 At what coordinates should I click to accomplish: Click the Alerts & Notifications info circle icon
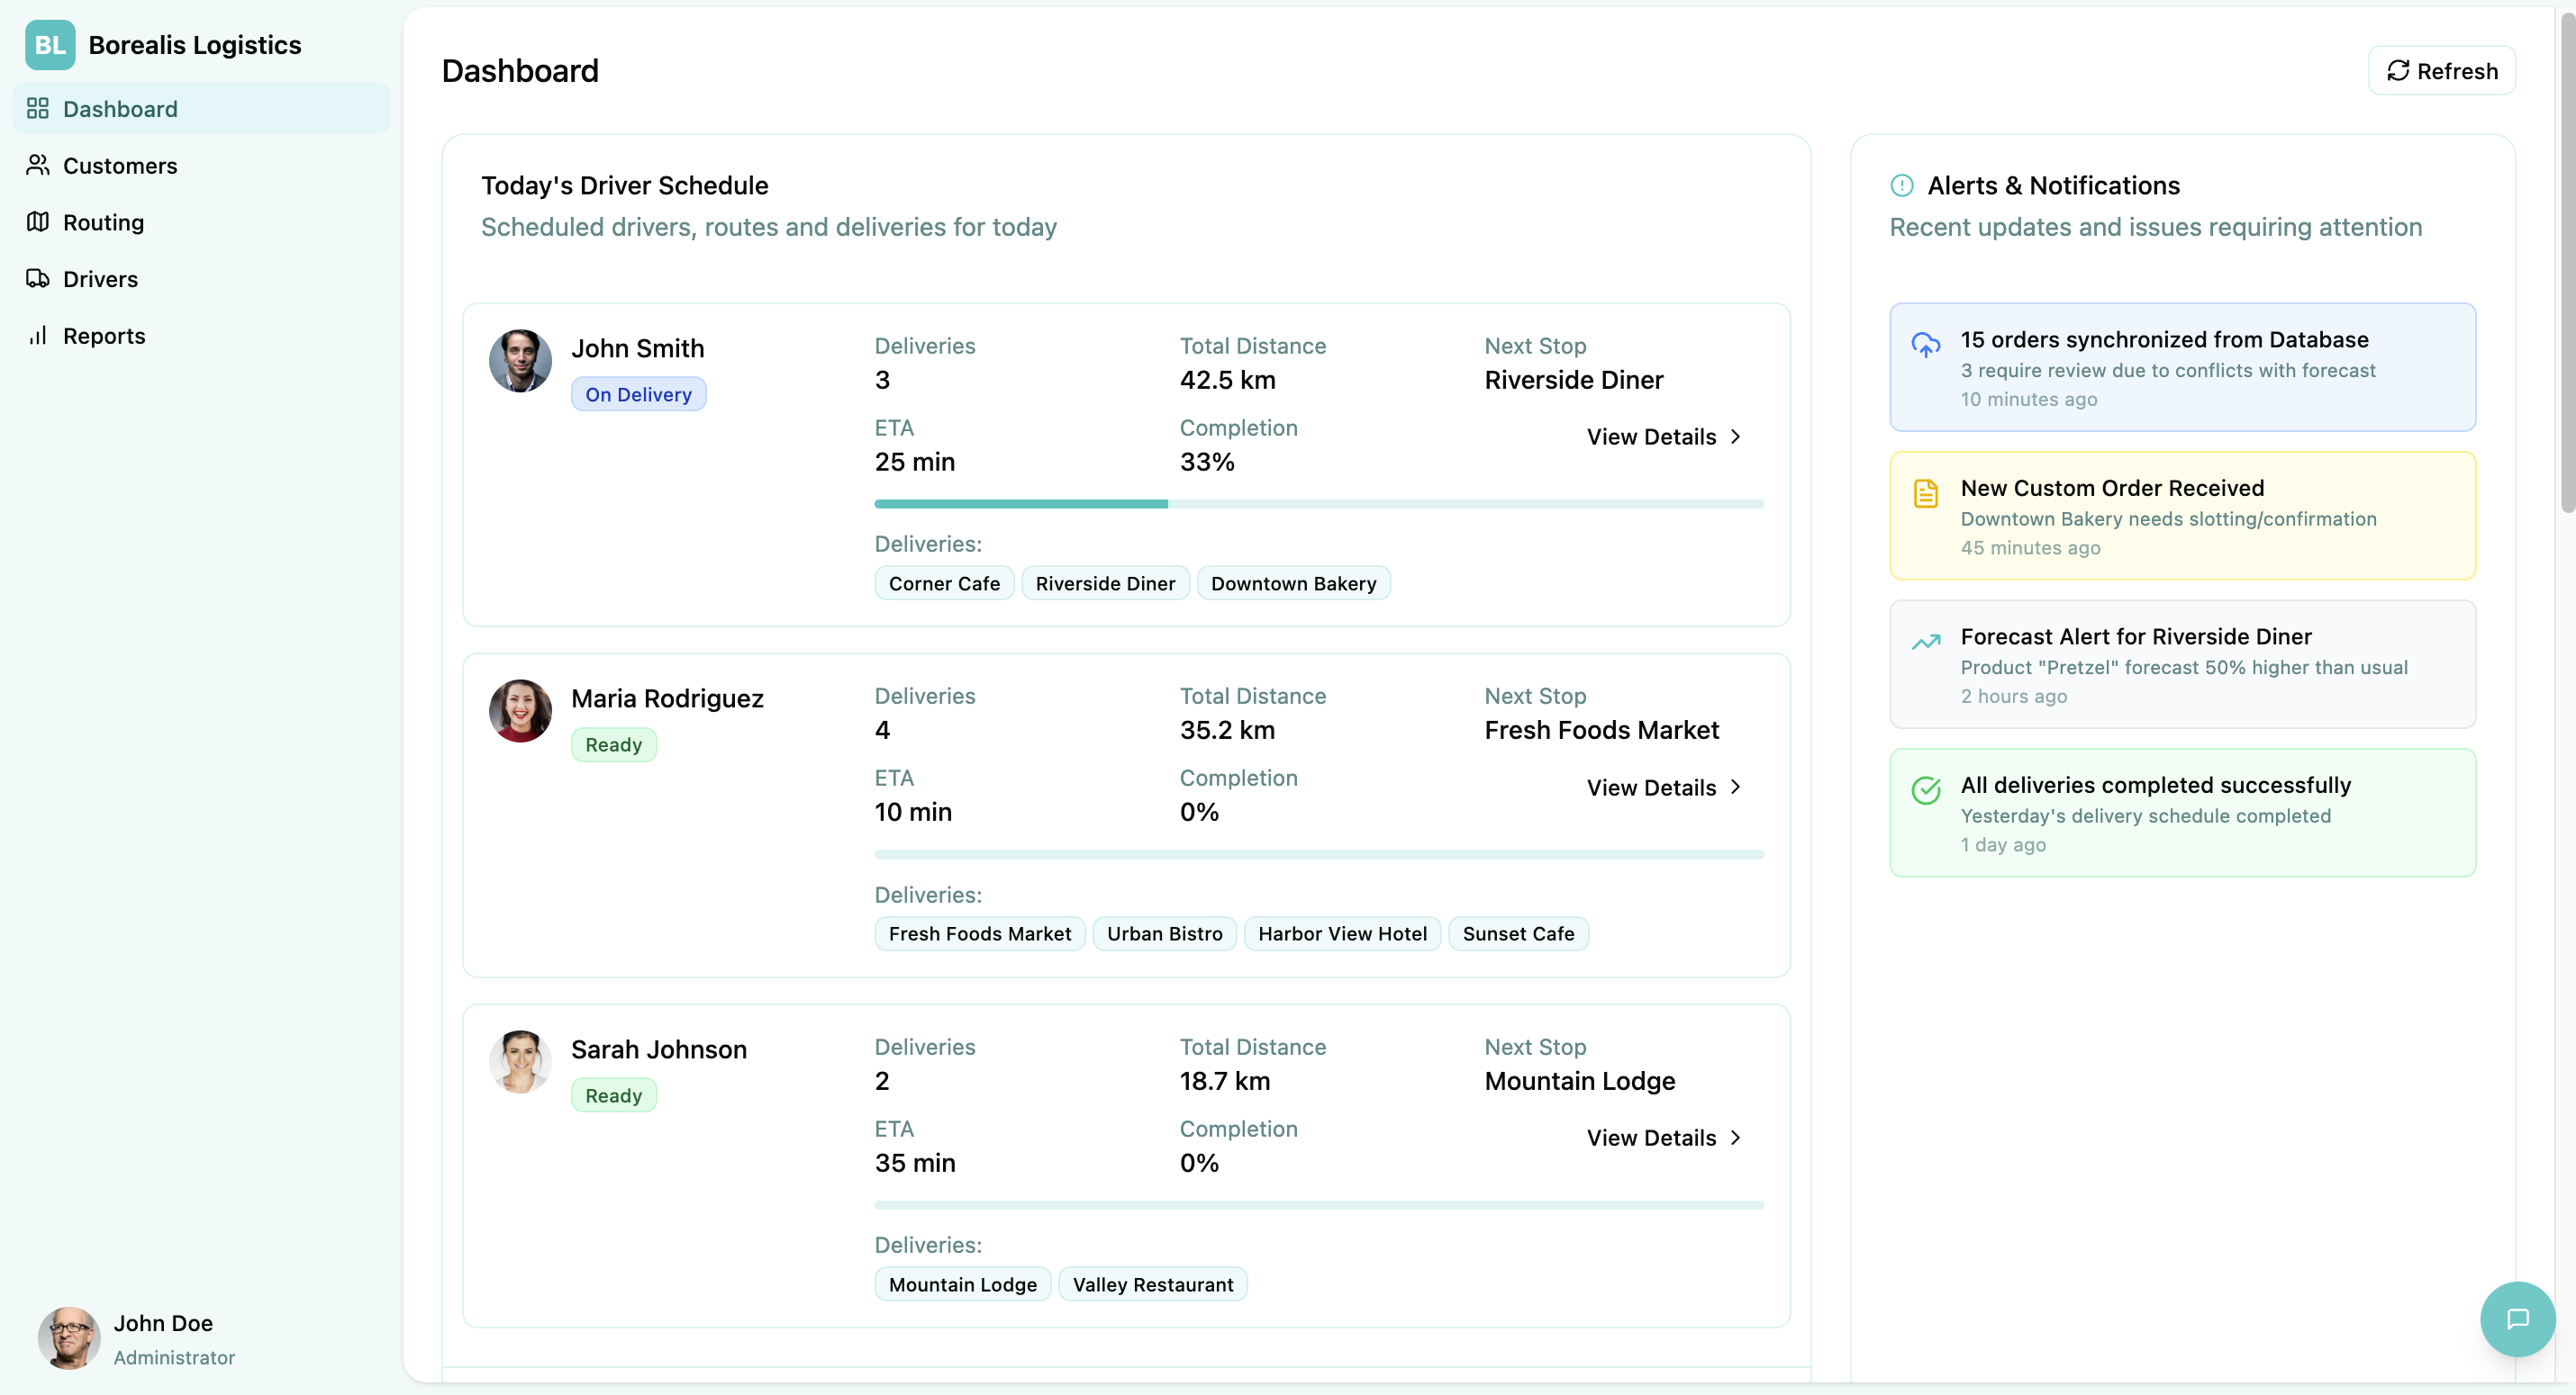coord(1901,186)
